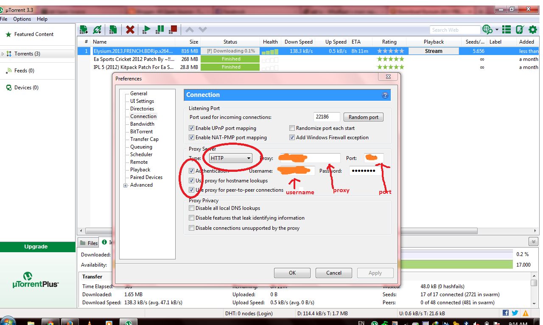Click the Move Up Queue arrow icon
Image resolution: width=543 pixels, height=325 pixels.
pyautogui.click(x=190, y=30)
